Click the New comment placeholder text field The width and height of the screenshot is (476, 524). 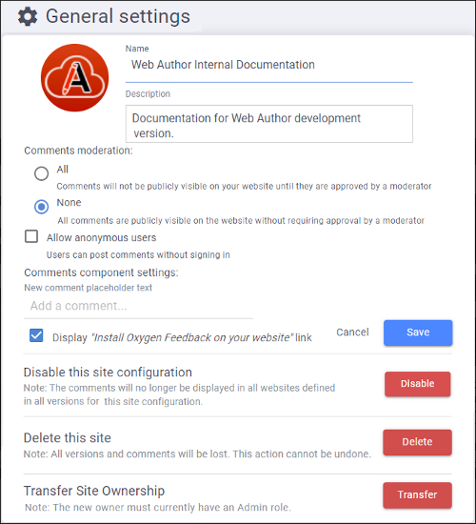point(138,306)
